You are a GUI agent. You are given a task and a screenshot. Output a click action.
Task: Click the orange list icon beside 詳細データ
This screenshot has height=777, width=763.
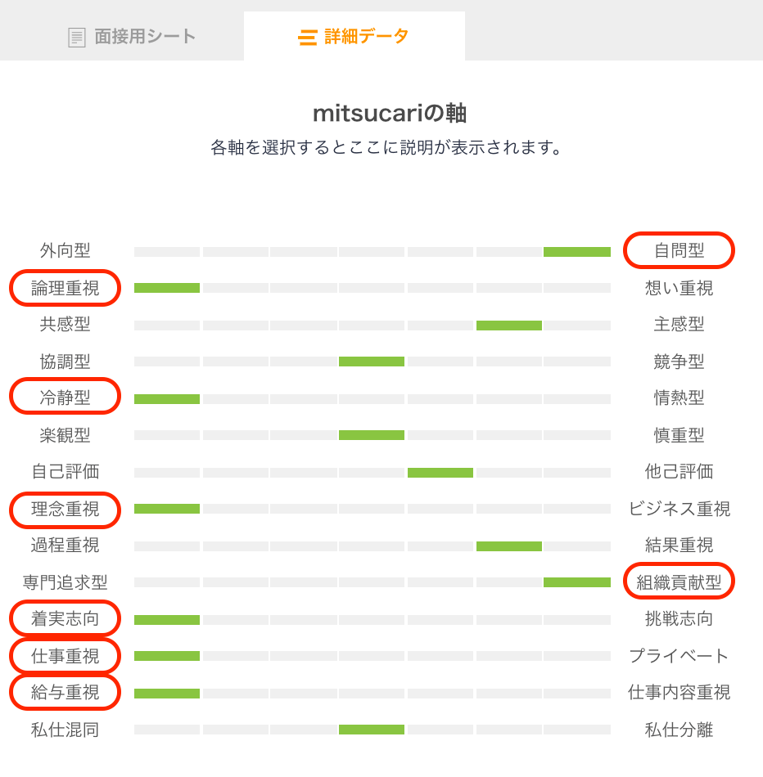308,36
